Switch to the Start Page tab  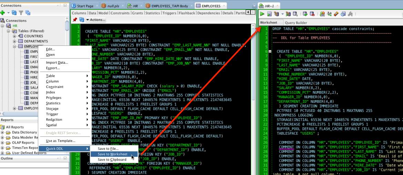85,6
